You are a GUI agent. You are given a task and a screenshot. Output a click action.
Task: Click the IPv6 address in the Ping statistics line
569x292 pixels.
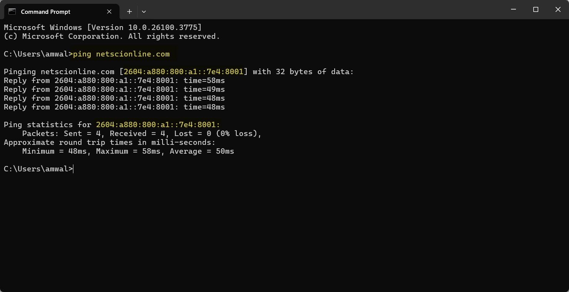(158, 124)
